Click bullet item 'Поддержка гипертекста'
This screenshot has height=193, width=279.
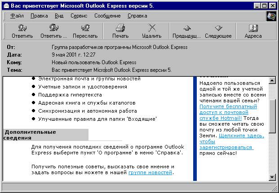pyautogui.click(x=70, y=95)
